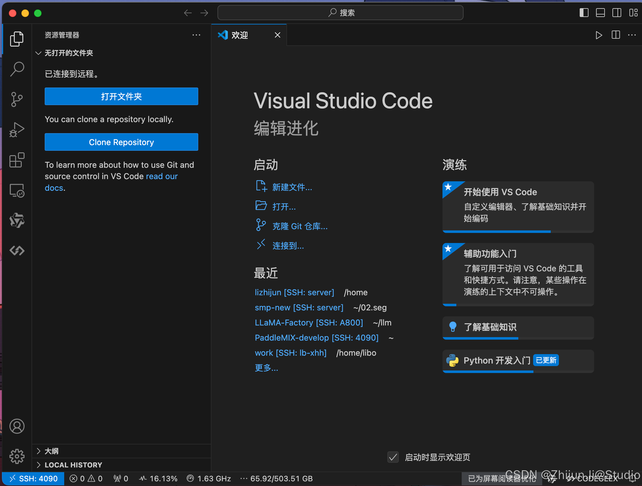Screen dimensions: 642x486
Task: Open 了解基础知识 walkthrough card
Action: [x=518, y=328]
